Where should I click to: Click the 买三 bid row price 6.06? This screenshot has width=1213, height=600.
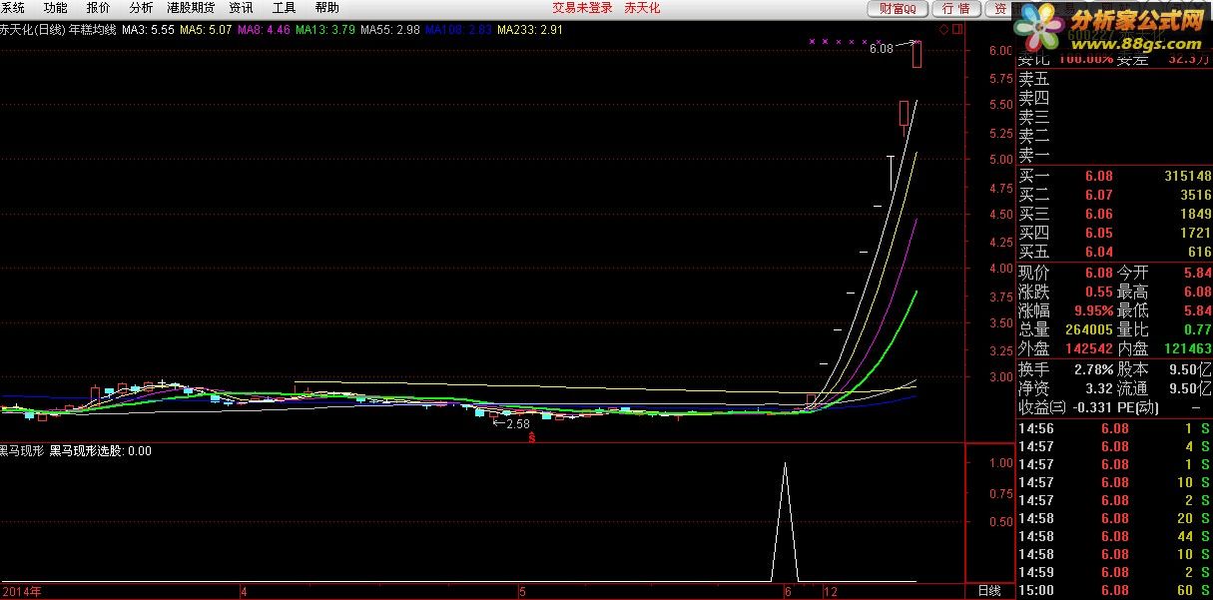point(1098,214)
